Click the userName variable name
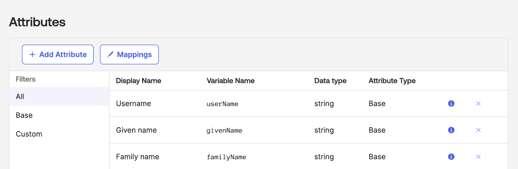 click(x=222, y=104)
